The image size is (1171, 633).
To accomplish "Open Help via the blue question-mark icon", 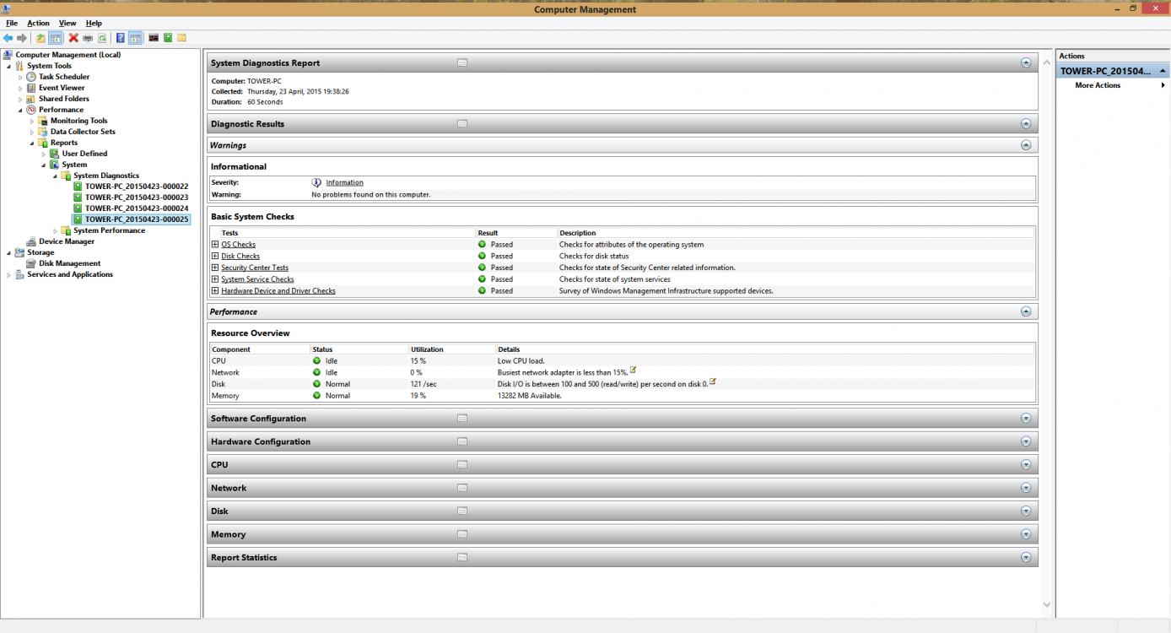I will [x=121, y=38].
